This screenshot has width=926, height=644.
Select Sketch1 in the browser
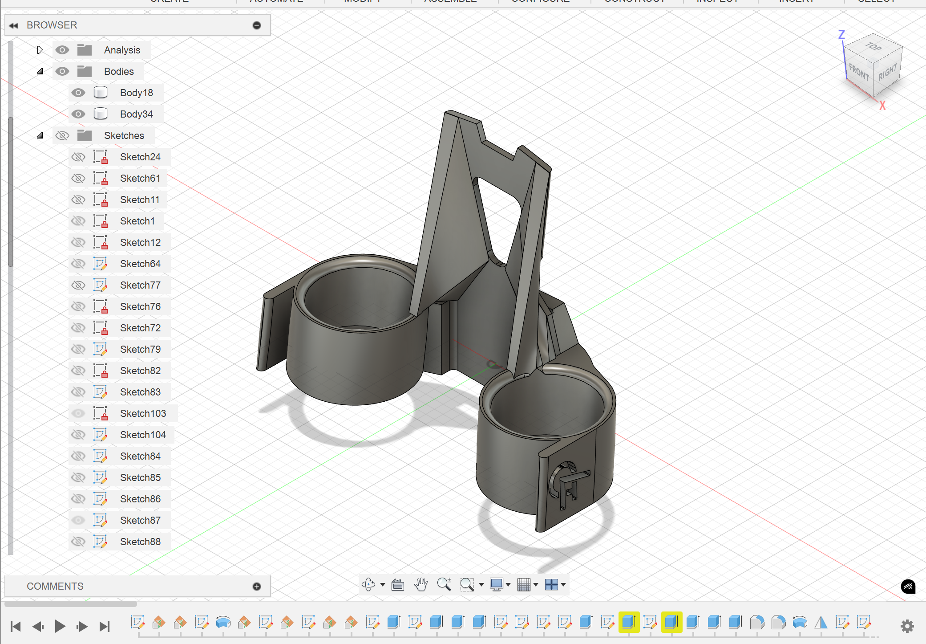[x=137, y=221]
